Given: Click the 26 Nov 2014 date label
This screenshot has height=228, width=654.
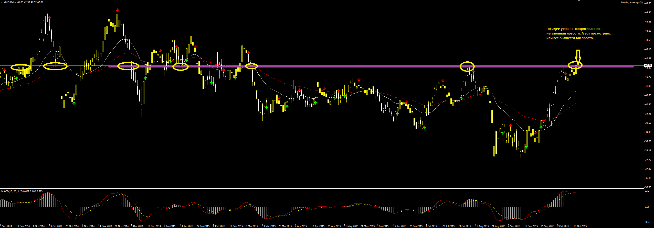Looking at the screenshot, I should tap(122, 226).
